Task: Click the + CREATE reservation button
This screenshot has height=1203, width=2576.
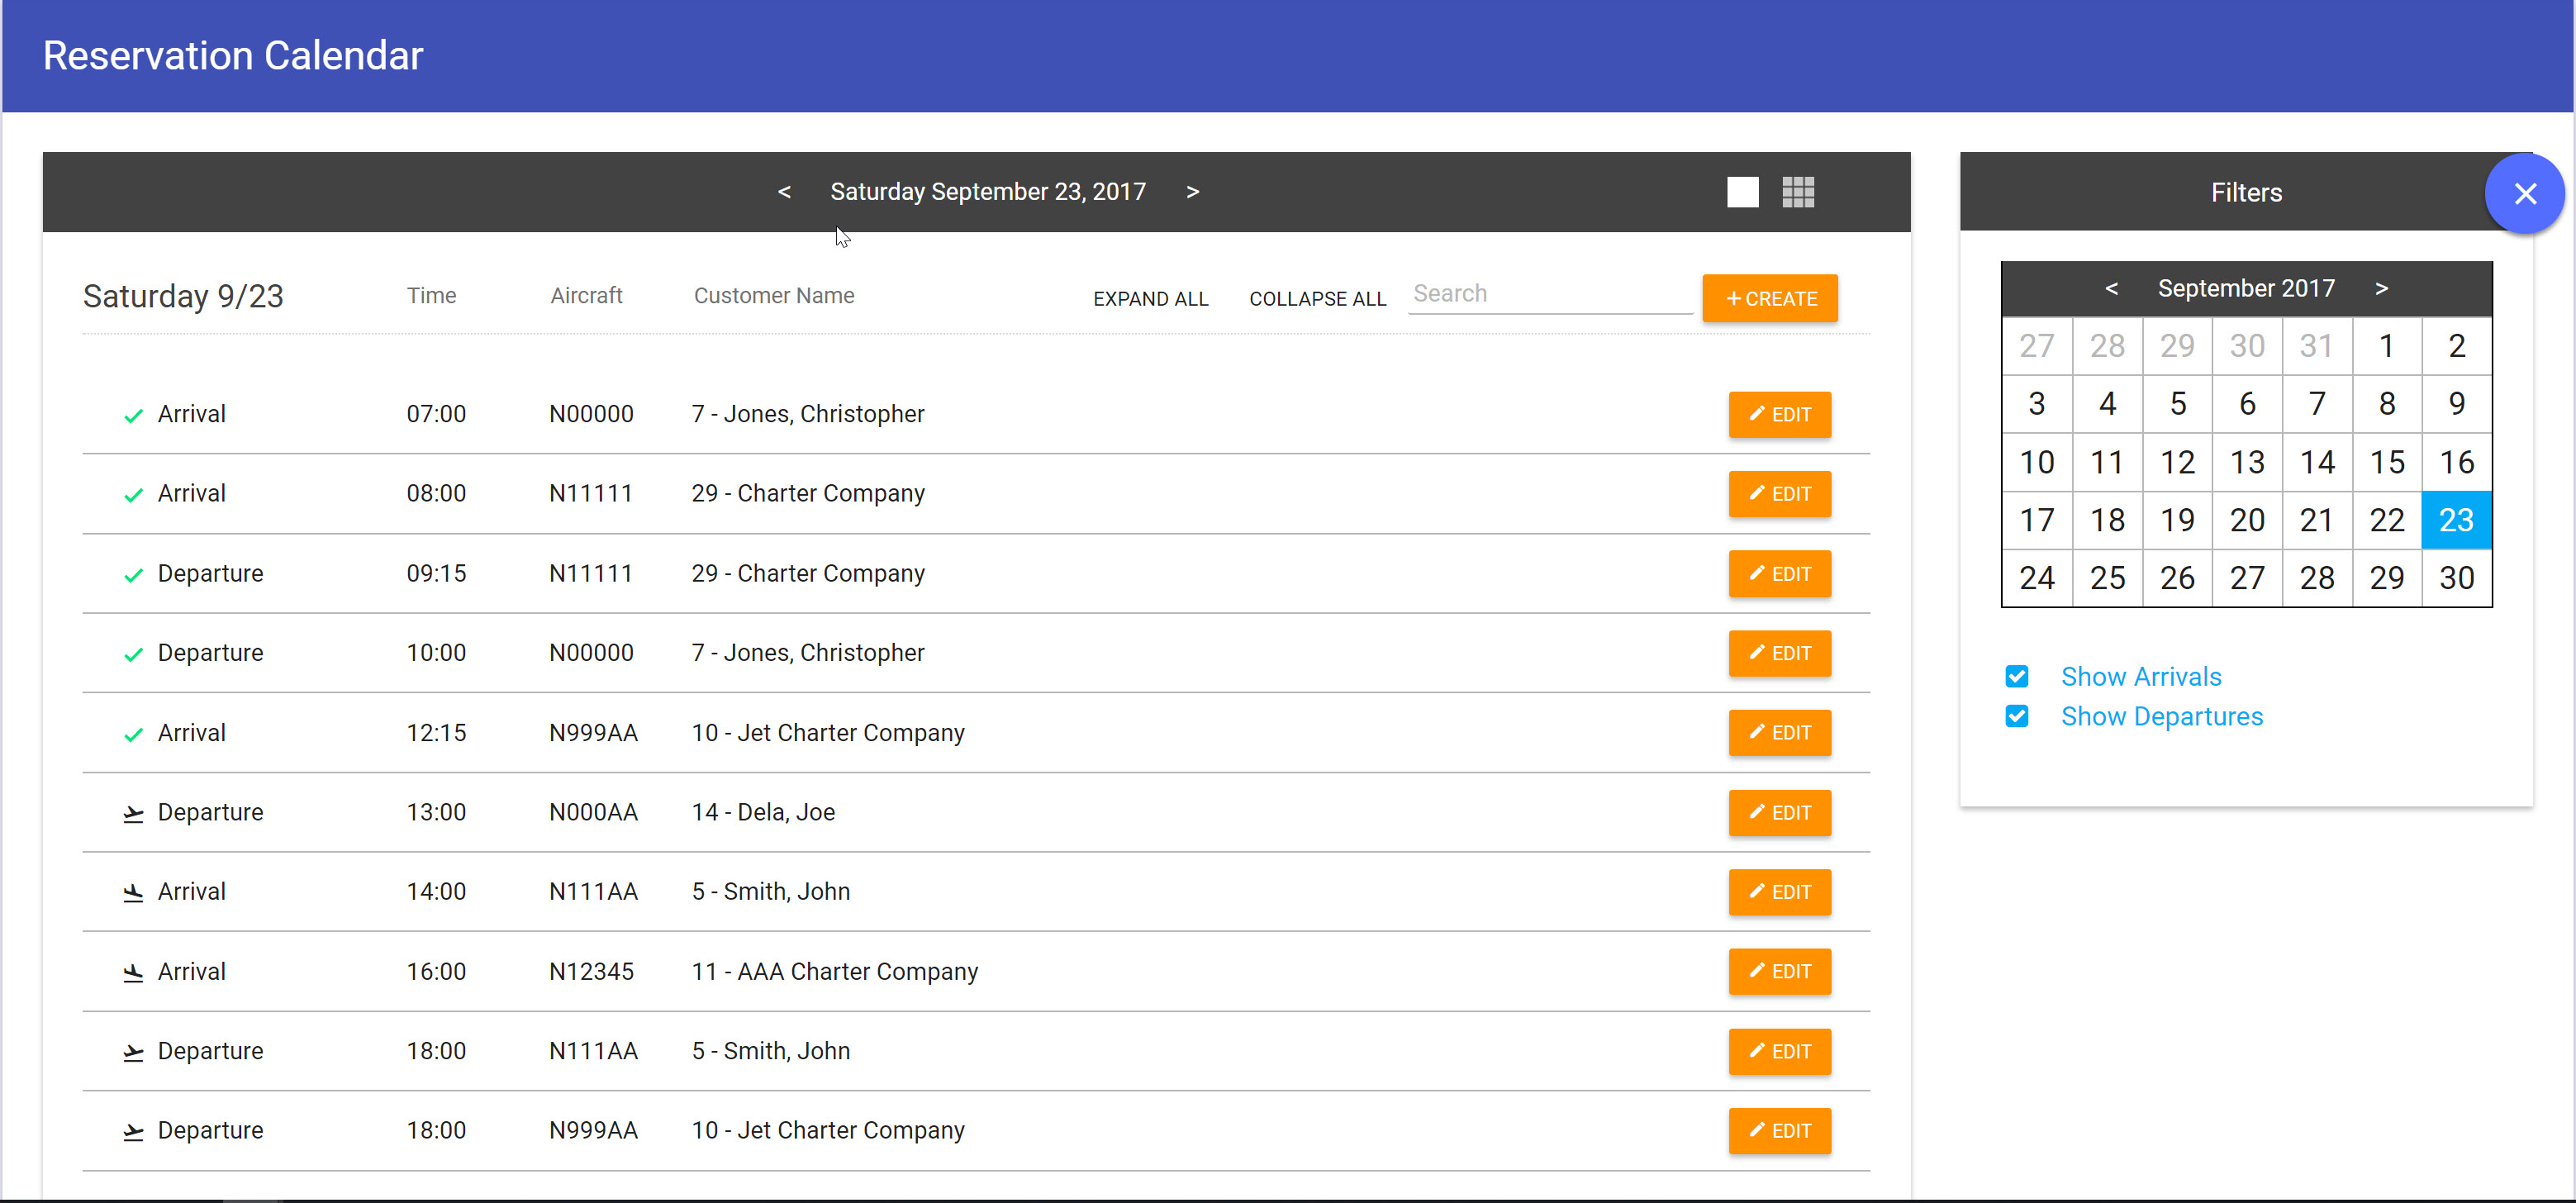Action: point(1769,299)
